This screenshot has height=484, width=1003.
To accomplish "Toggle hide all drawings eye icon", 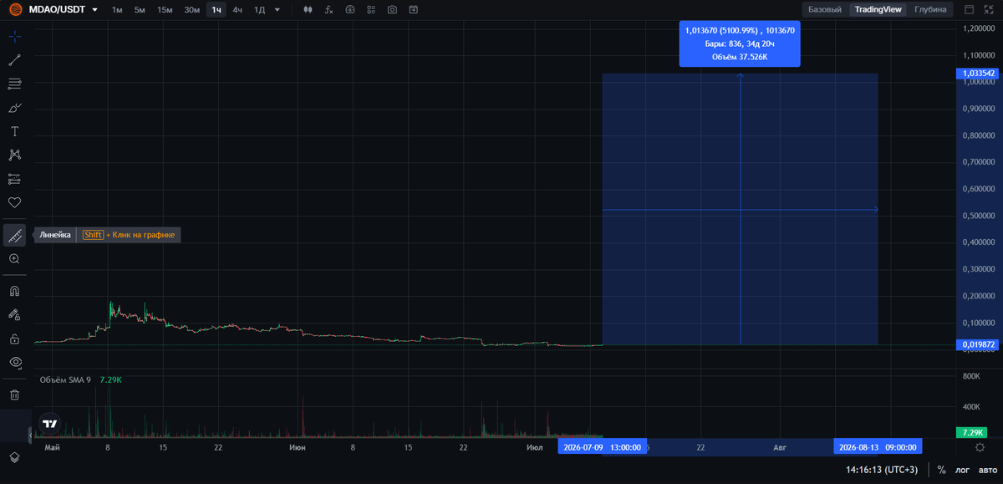I will pos(14,362).
